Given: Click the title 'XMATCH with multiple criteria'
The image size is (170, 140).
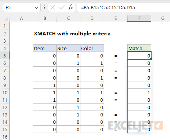Looking at the screenshot, I should tap(72, 34).
